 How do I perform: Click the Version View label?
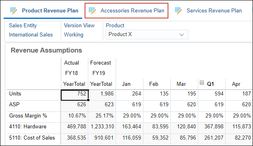(x=79, y=25)
